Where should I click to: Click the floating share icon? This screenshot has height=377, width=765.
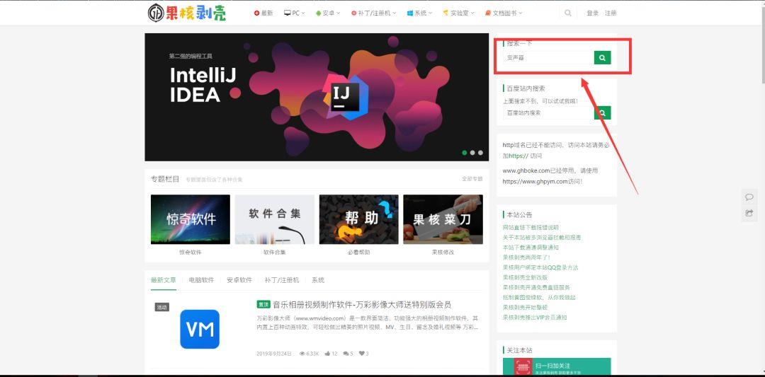(x=749, y=213)
